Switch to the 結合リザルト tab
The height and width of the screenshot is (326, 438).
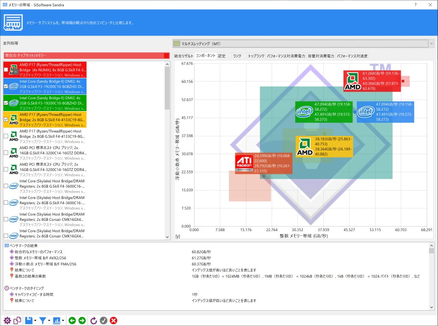point(183,56)
